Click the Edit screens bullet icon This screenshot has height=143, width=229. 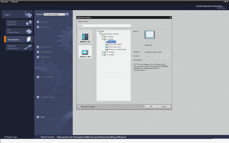pos(38,47)
